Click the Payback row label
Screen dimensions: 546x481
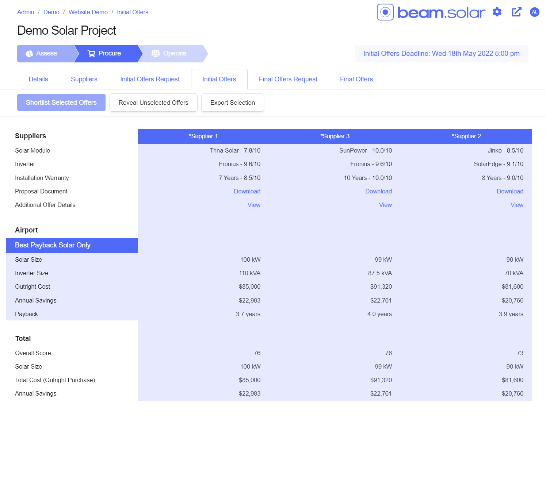(26, 314)
